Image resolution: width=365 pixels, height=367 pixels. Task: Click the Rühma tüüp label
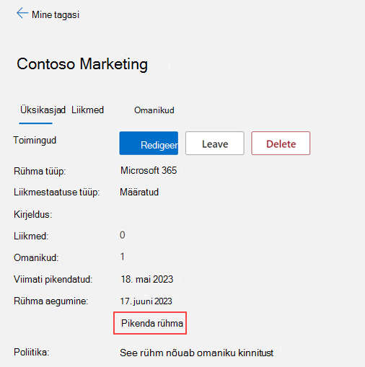coord(40,172)
